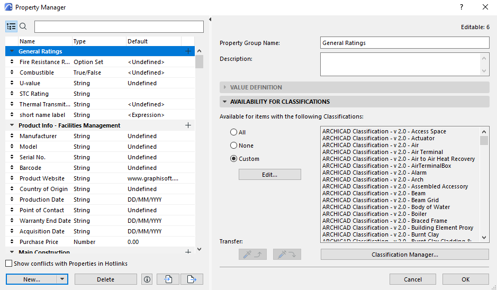497x290 pixels.
Task: Select the Serial No. property
Action: [x=100, y=157]
